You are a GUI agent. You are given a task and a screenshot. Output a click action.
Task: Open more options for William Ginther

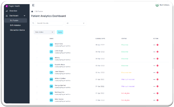(x=154, y=79)
